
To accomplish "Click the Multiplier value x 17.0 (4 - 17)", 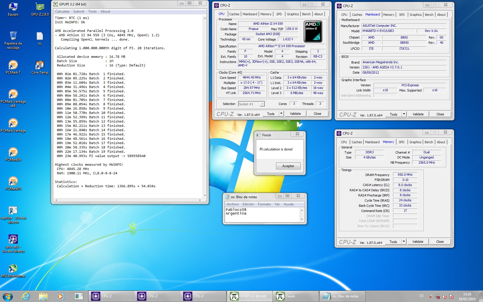I will [252, 83].
